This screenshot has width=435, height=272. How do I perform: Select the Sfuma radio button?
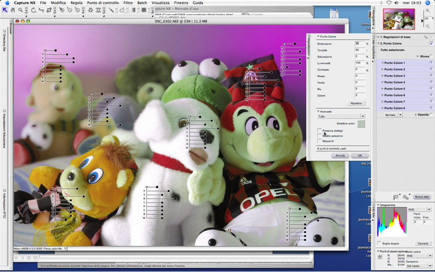[431, 56]
